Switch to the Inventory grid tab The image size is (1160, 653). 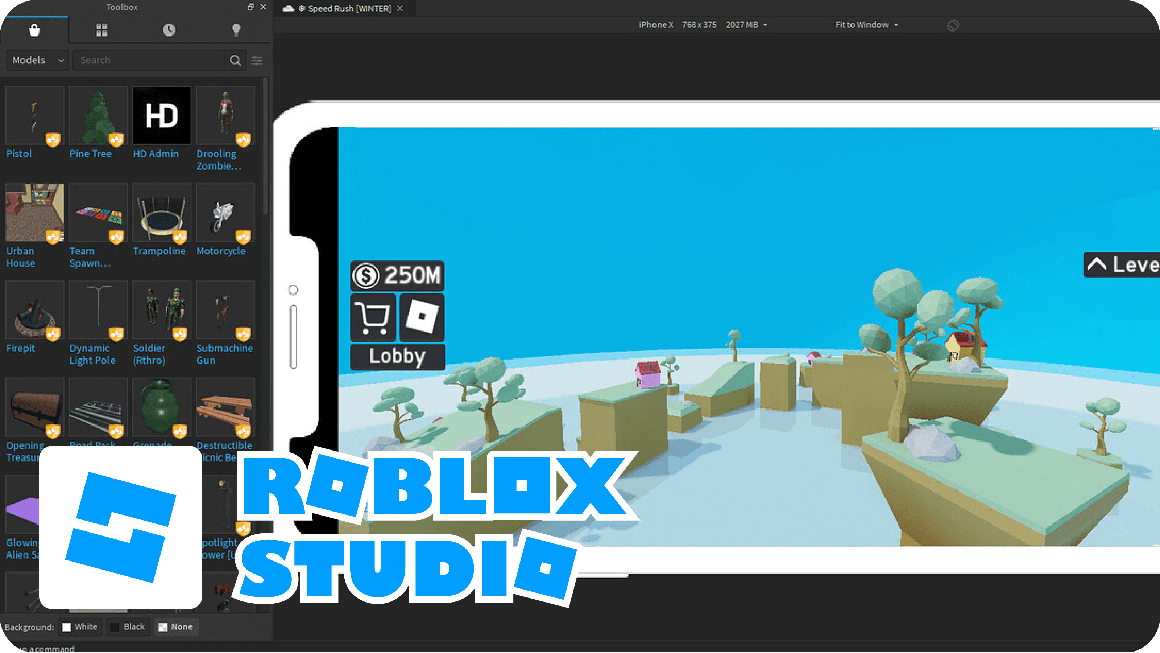coord(102,30)
